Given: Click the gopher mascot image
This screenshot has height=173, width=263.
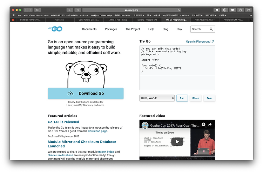Looking at the screenshot, I should (86, 74).
